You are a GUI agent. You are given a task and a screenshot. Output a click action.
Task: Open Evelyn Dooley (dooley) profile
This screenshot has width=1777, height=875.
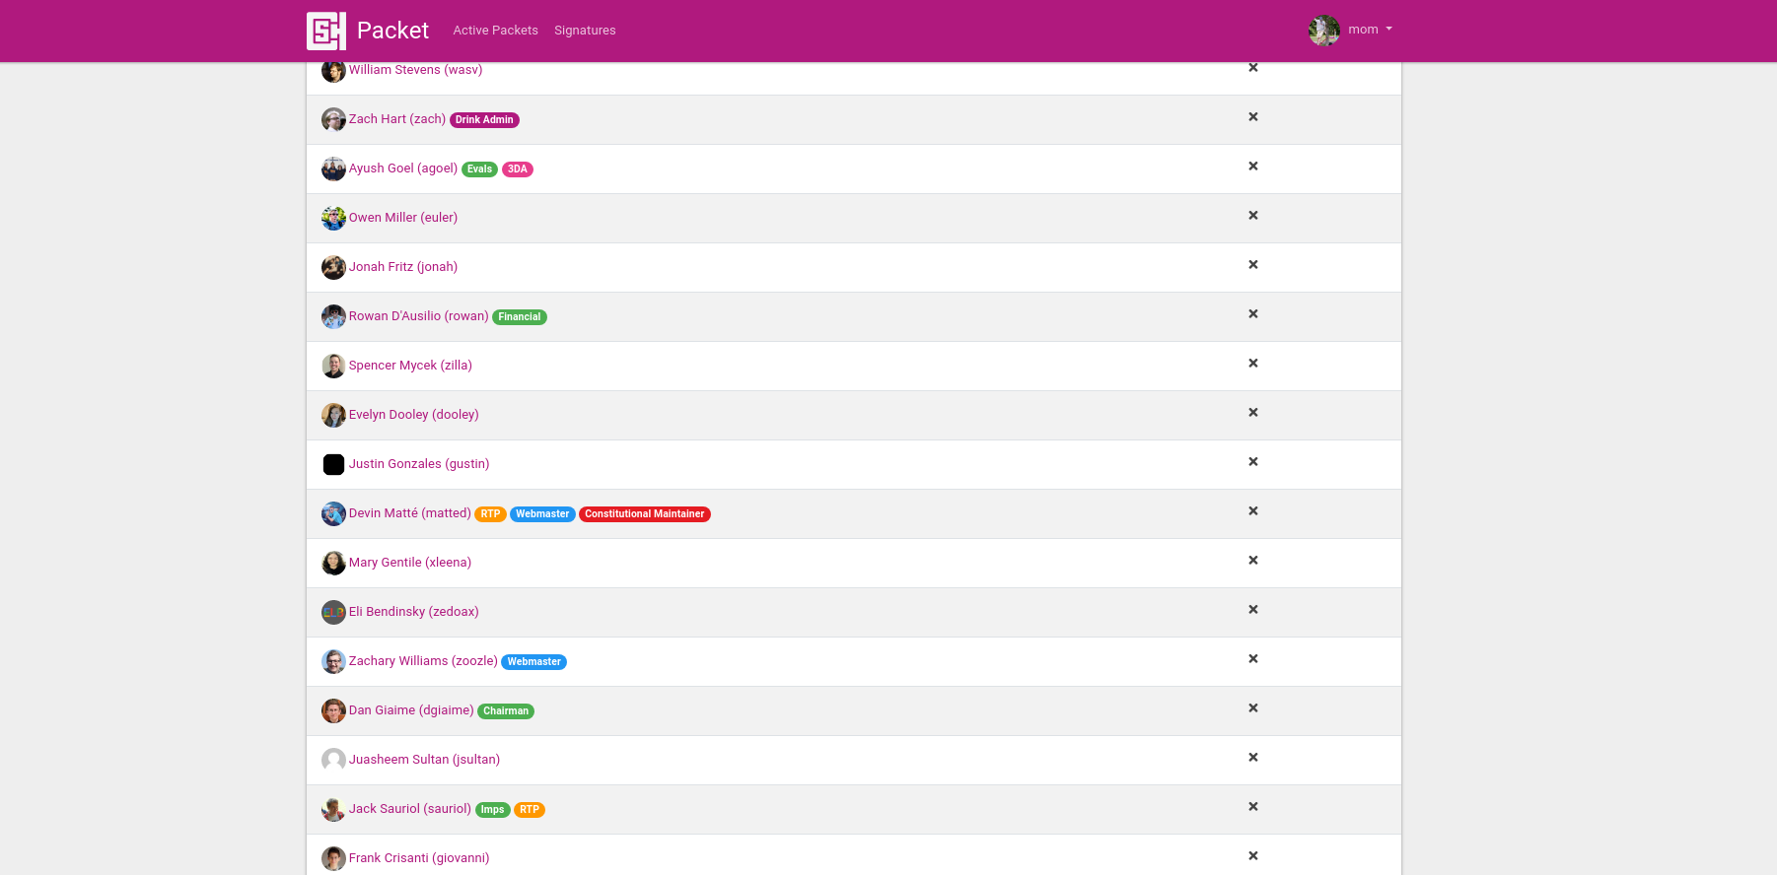[414, 415]
